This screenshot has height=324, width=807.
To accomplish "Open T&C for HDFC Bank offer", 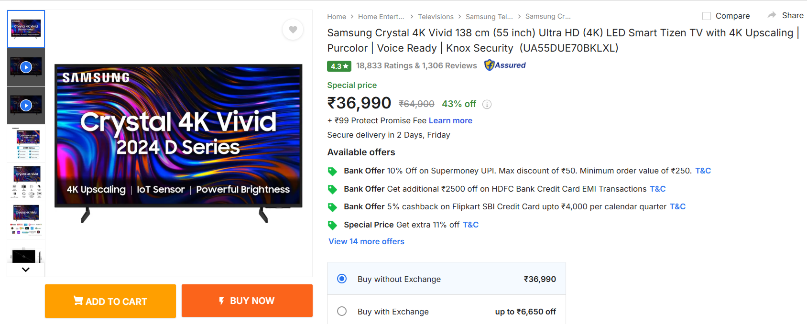I will (657, 189).
